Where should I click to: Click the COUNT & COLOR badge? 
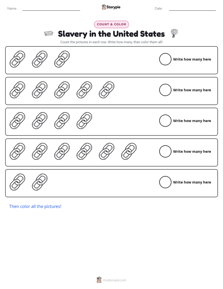[x=111, y=24]
